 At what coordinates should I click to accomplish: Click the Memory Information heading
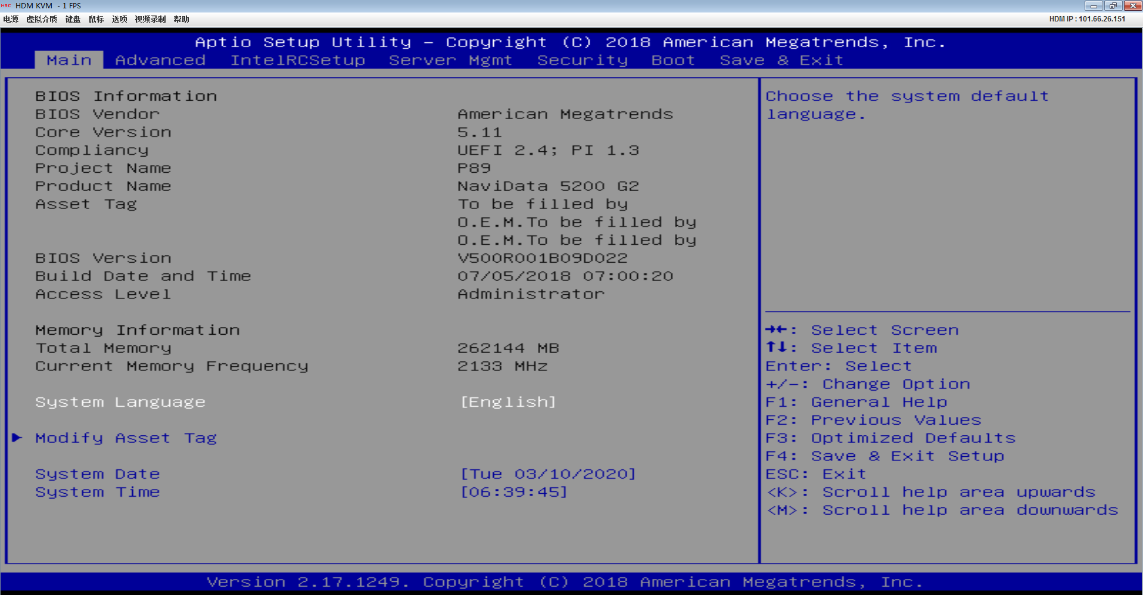138,330
